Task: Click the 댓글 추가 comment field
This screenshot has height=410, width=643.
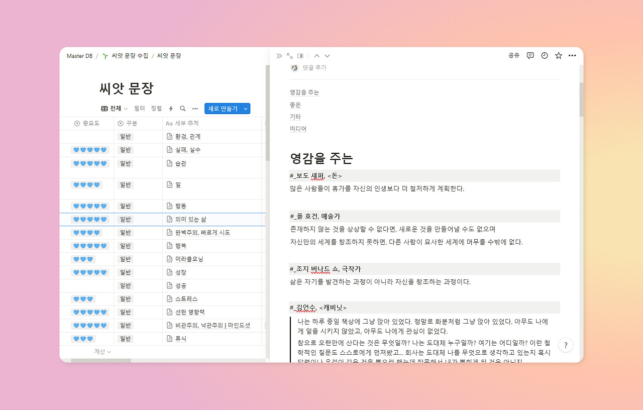Action: pyautogui.click(x=314, y=68)
